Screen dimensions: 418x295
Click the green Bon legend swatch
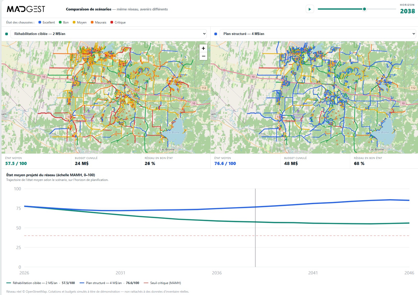click(x=60, y=22)
